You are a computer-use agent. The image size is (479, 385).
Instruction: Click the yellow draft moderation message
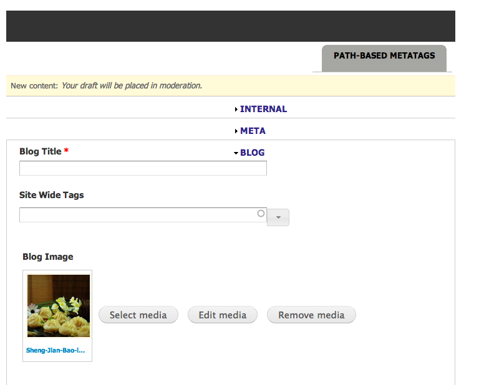[x=106, y=86]
